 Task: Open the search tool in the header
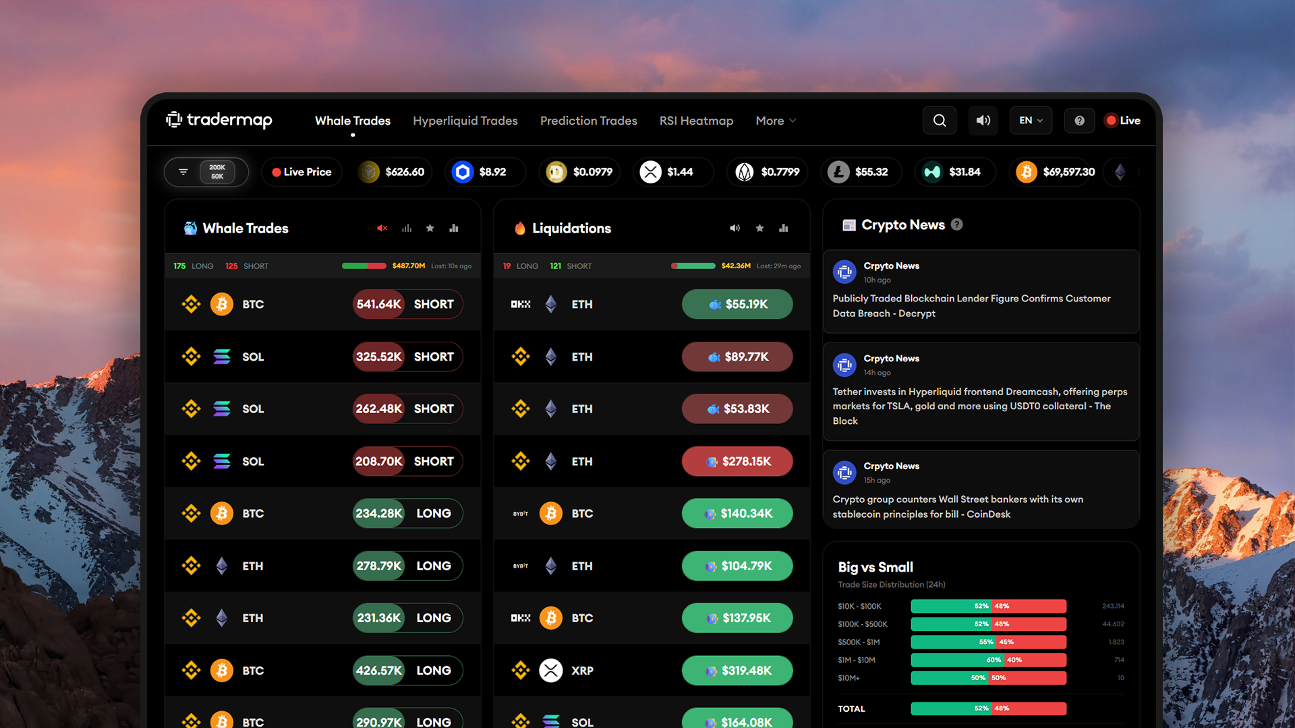(x=939, y=120)
